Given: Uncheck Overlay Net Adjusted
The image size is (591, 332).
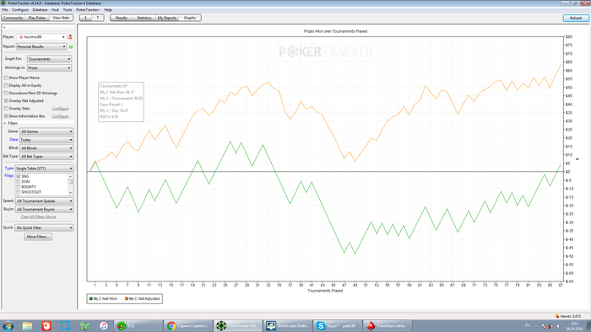Looking at the screenshot, I should tap(6, 101).
